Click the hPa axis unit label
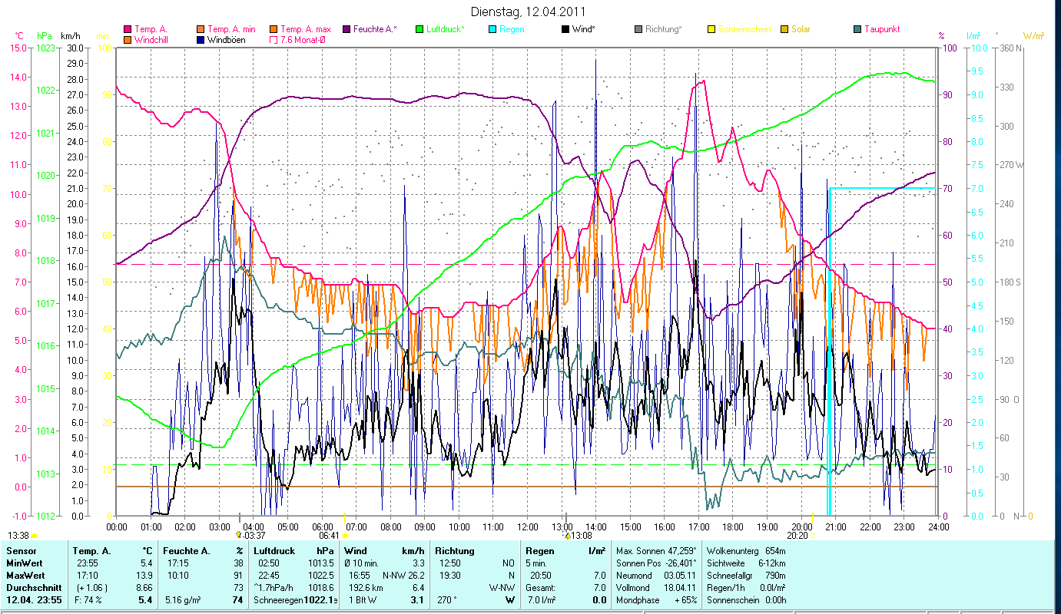1061x614 pixels. 45,36
